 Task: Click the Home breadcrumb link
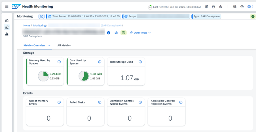27,25
